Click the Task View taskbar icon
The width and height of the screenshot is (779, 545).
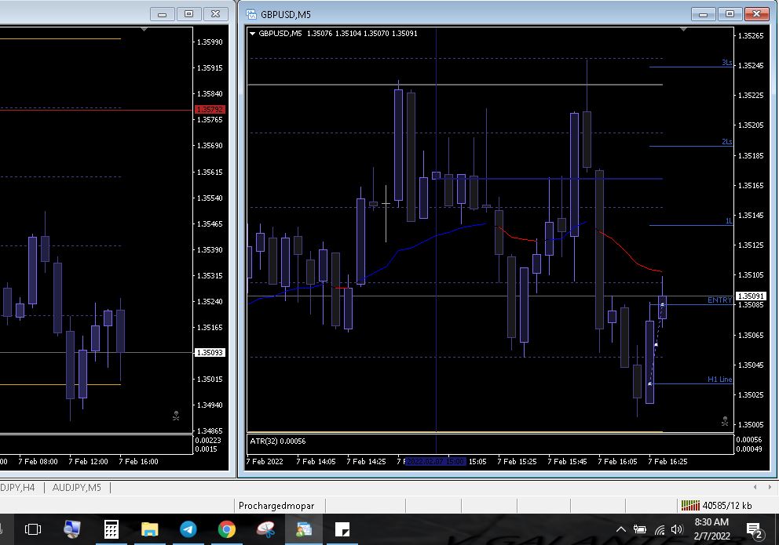click(x=33, y=529)
